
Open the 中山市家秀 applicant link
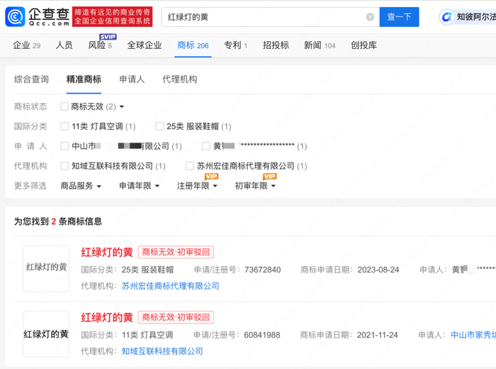pyautogui.click(x=473, y=335)
